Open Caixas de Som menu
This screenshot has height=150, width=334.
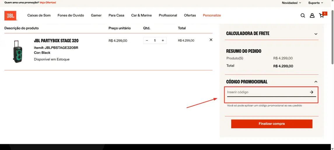(x=39, y=15)
